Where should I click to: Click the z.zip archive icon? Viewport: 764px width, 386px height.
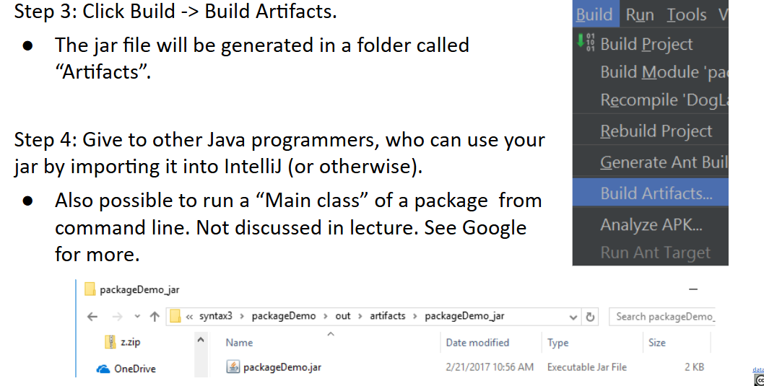(x=110, y=342)
